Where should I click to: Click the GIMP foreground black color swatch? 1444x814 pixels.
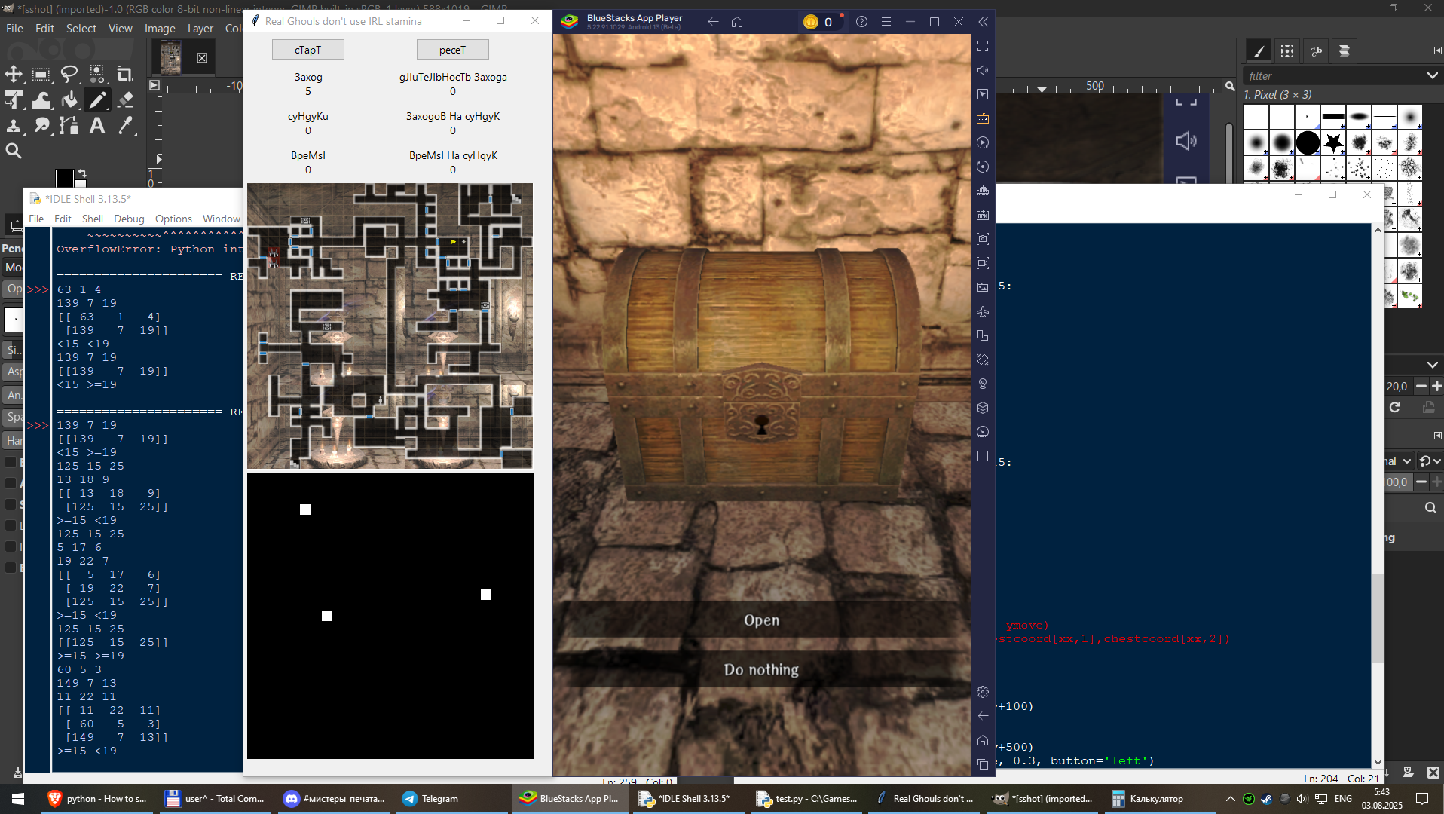[x=64, y=179]
